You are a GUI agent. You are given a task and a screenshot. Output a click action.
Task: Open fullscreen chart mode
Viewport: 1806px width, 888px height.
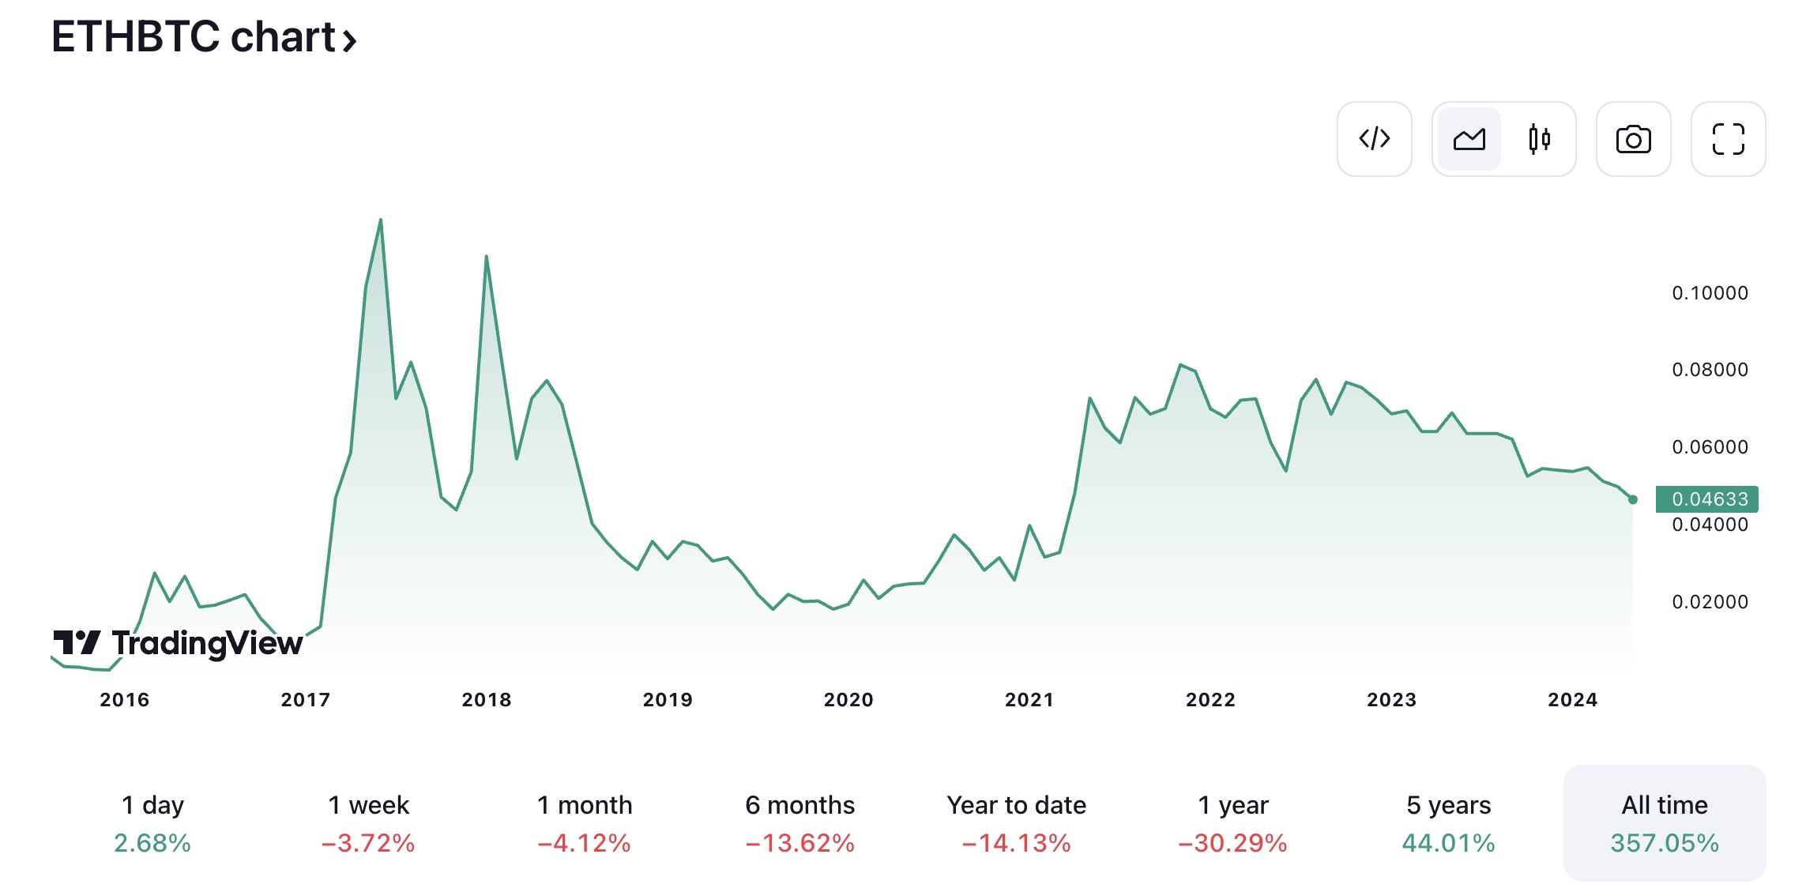coord(1728,139)
